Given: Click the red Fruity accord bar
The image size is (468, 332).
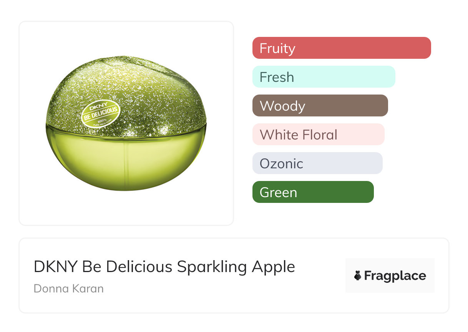Looking at the screenshot, I should (342, 48).
